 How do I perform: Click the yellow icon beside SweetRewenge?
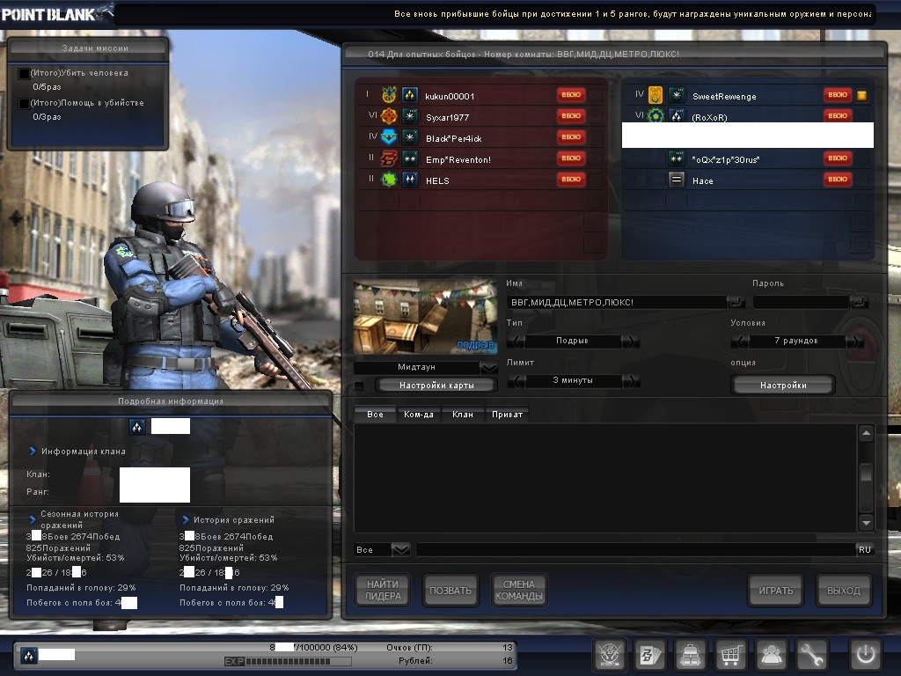(x=862, y=95)
